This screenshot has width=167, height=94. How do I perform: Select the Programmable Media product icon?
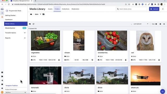[x=2, y=13]
